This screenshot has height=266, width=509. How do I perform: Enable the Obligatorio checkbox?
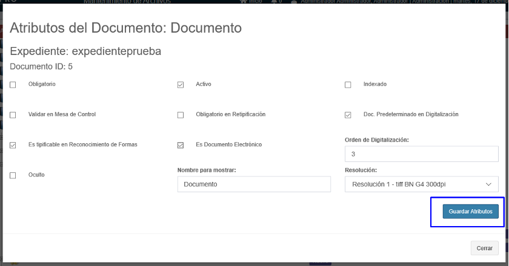[x=13, y=85]
